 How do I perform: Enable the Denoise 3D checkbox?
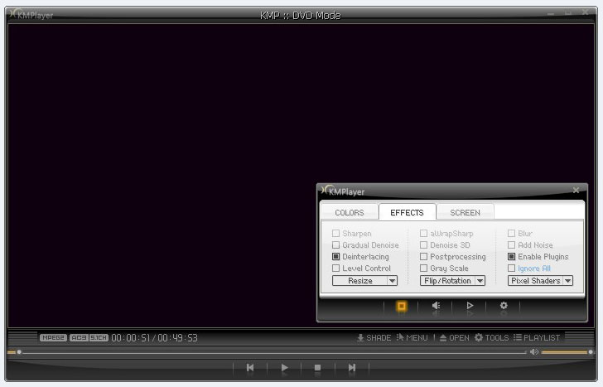pyautogui.click(x=423, y=245)
